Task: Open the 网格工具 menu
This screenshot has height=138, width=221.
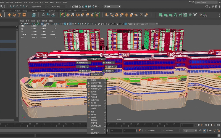Action: (10, 2)
